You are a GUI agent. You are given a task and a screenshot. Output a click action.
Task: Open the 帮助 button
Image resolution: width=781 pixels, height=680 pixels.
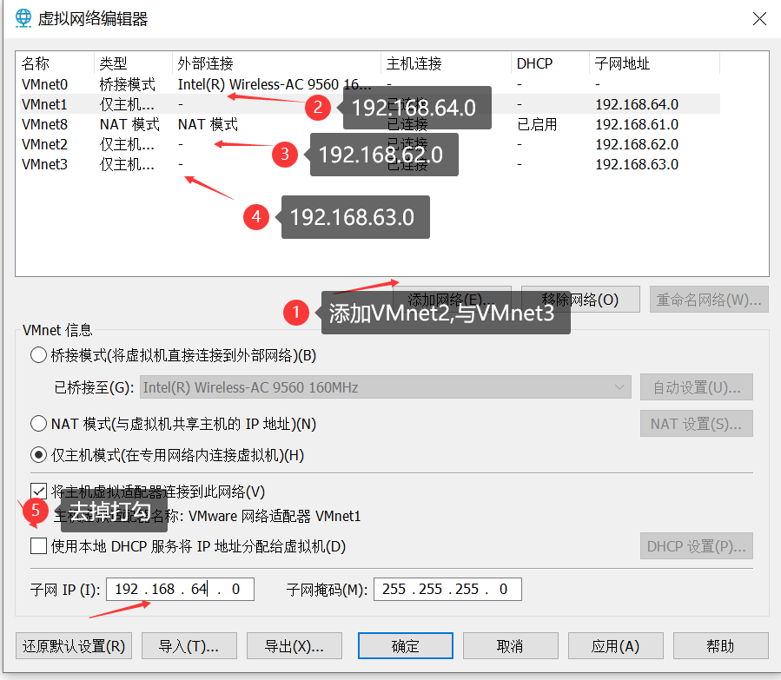coord(721,645)
